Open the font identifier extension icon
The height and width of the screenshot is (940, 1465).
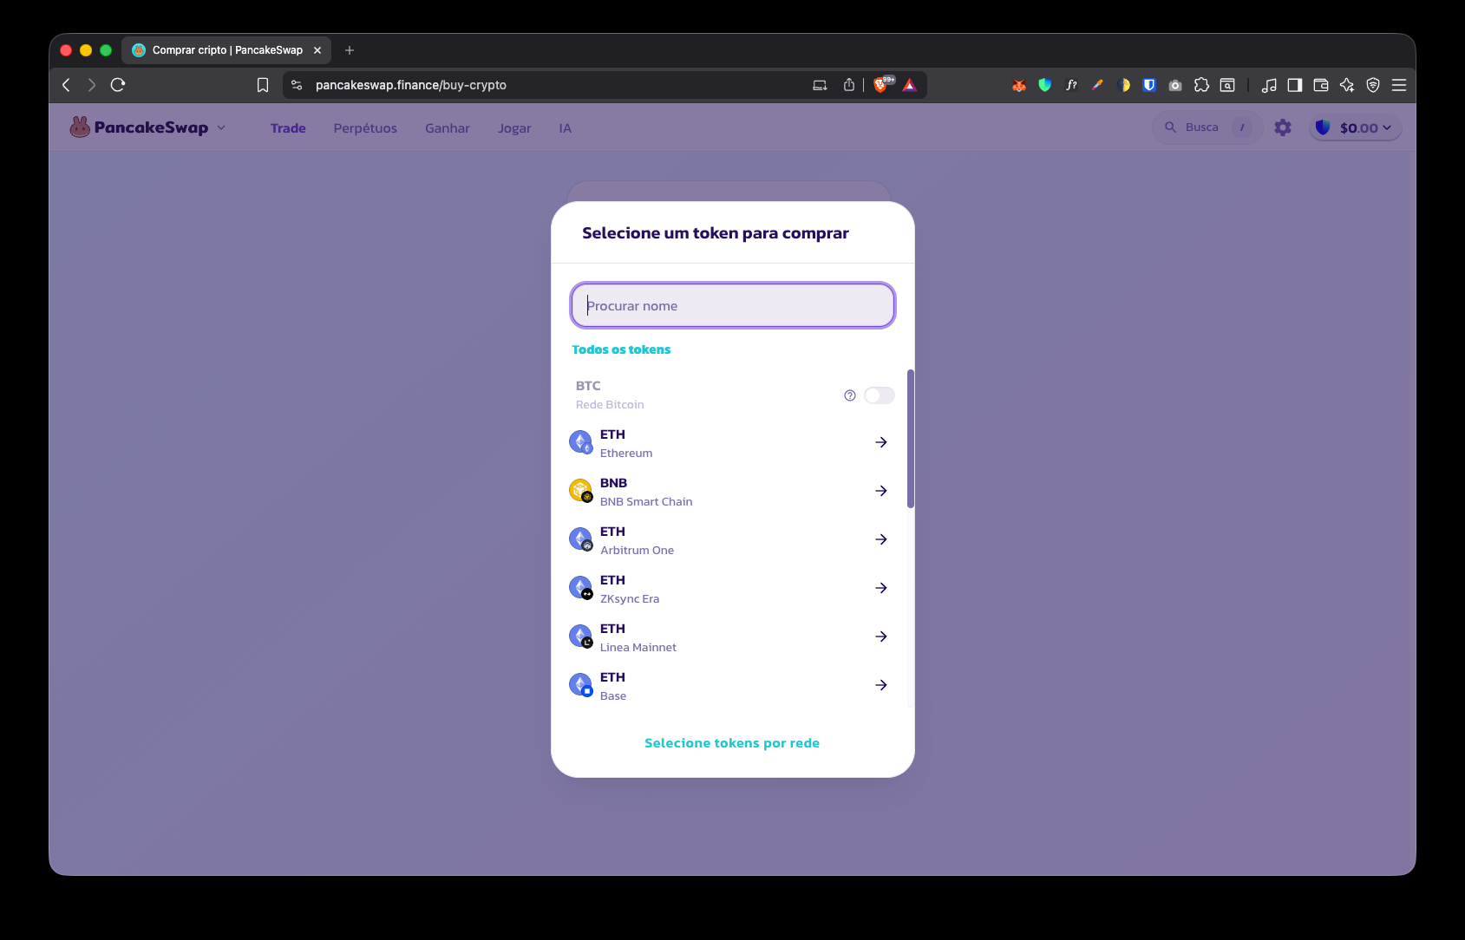click(1071, 85)
